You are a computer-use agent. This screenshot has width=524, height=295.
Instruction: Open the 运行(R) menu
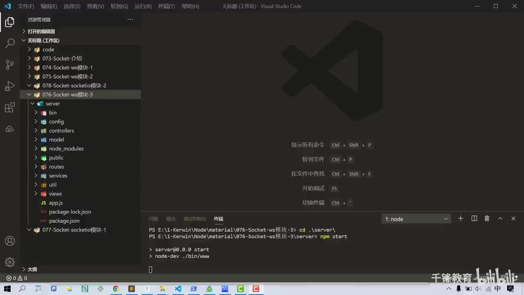143,6
